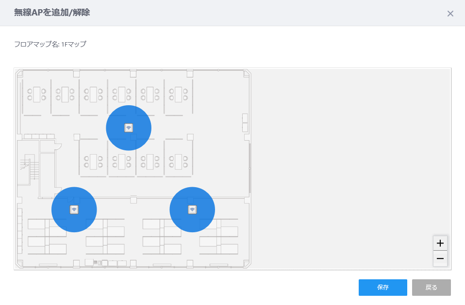Zoom out the floor map with minus
The height and width of the screenshot is (305, 465).
[x=440, y=258]
